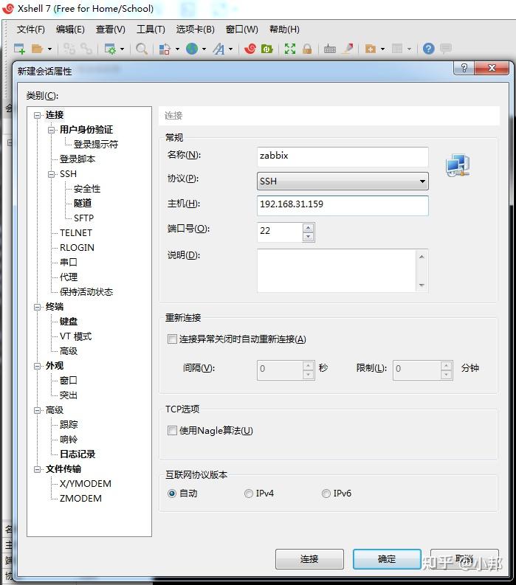Click the network computers icon beside name field
This screenshot has width=516, height=585.
[x=458, y=165]
